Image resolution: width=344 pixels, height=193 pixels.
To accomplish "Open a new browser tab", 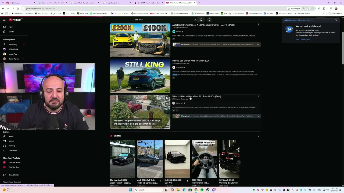I will point(199,3).
